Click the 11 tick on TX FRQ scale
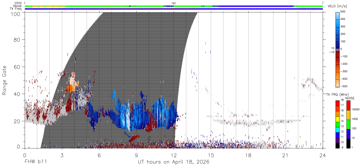This screenshot has height=168, width=363. 342,137
